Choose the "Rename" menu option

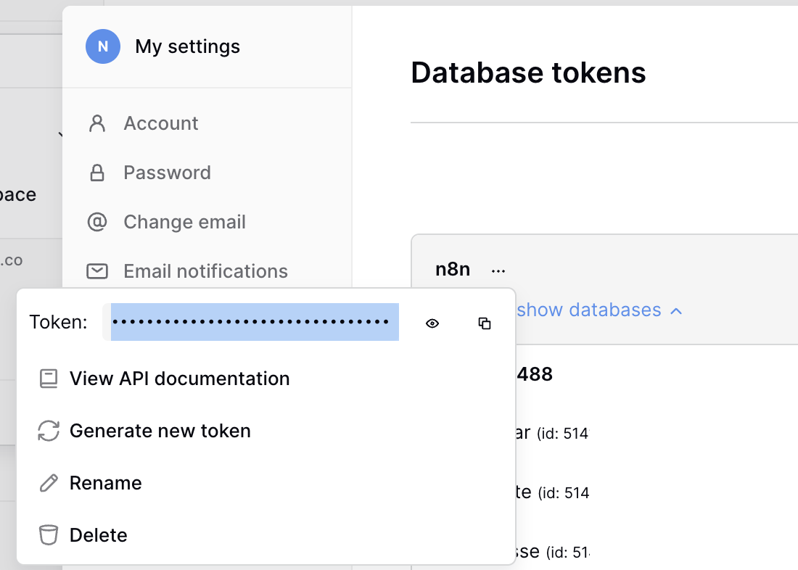coord(106,483)
